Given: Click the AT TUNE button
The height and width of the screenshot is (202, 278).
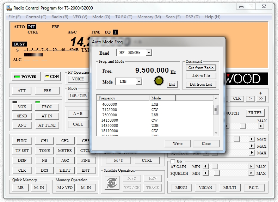Looking at the screenshot, I should coord(47,125).
